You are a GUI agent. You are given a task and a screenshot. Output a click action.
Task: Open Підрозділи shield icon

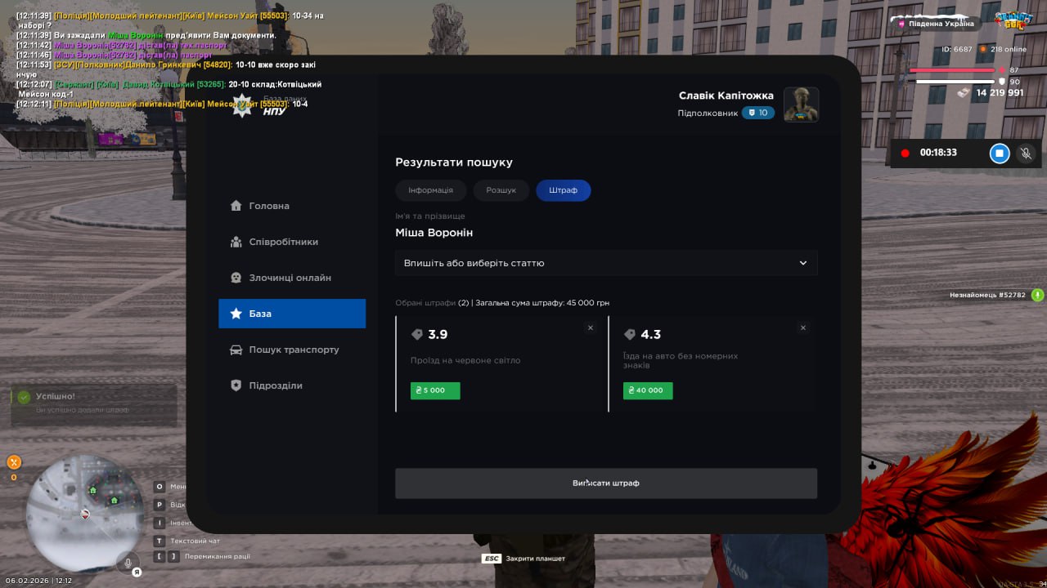pyautogui.click(x=236, y=385)
